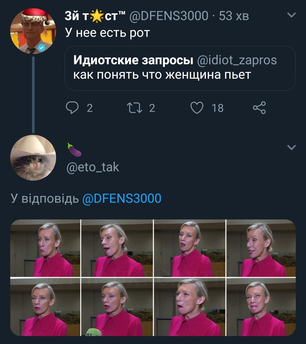Open the bottom-right photo in the image grid
The width and height of the screenshot is (306, 344).
click(x=261, y=307)
